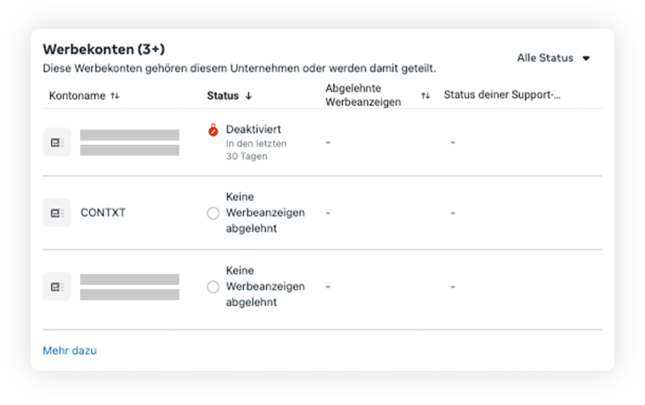This screenshot has height=405, width=645.
Task: Open the Mehr dazu link
Action: pyautogui.click(x=70, y=351)
